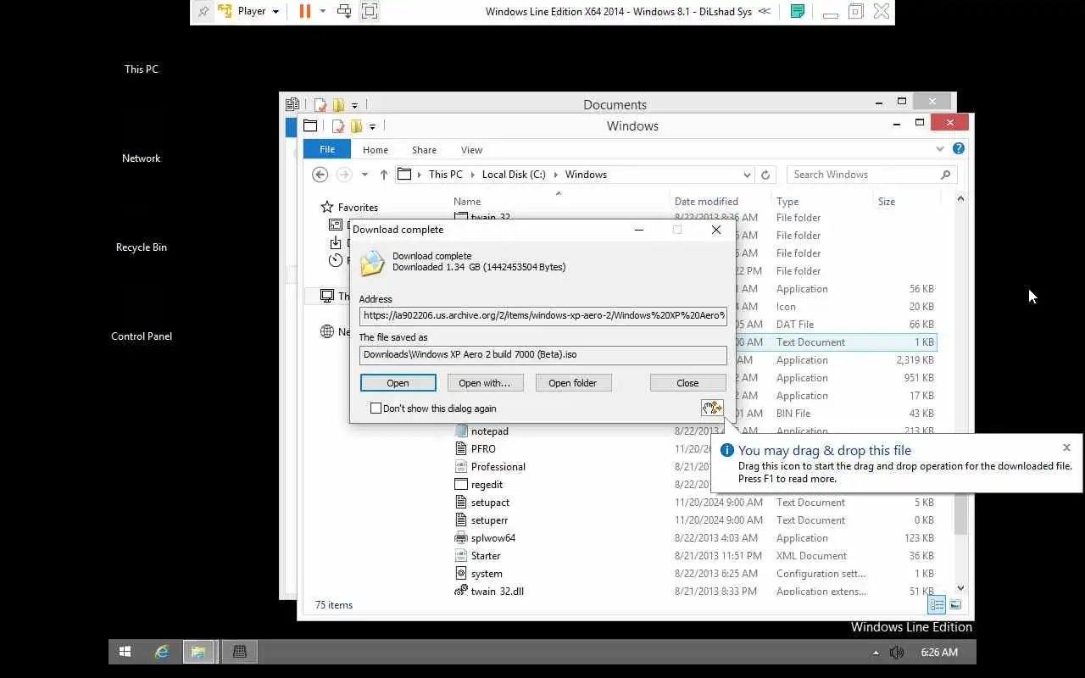Click the Open folder button

573,383
